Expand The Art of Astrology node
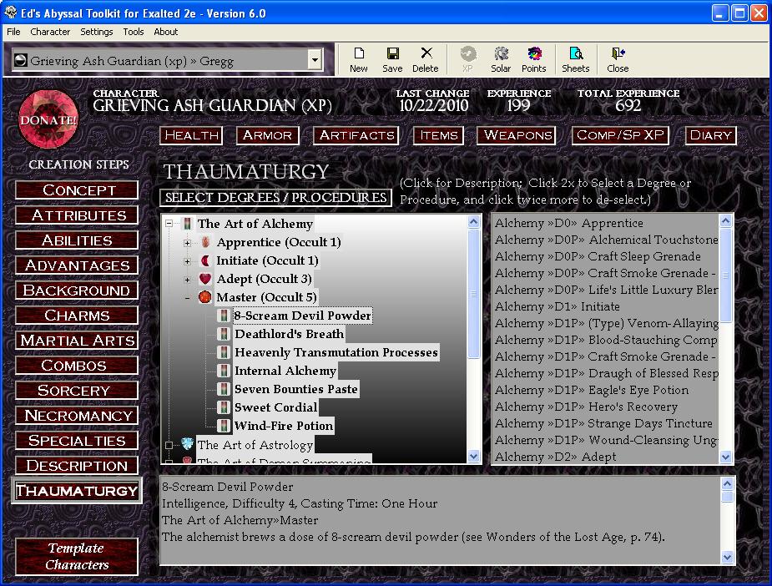Screen dimensions: 772x586 pos(169,445)
